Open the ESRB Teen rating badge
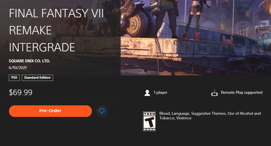 click(x=149, y=121)
